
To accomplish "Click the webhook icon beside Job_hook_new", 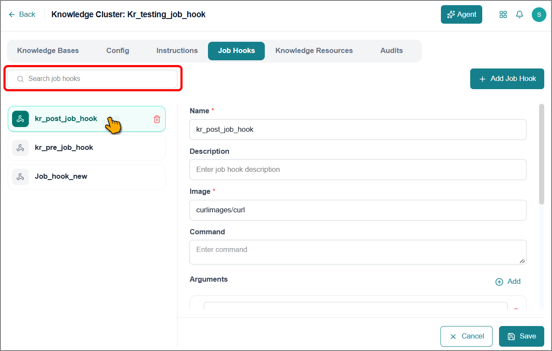I will (x=20, y=177).
